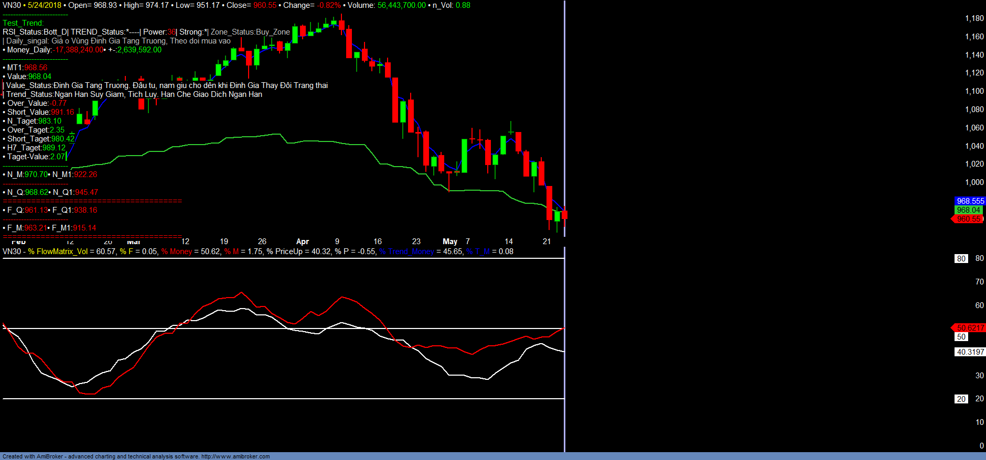Click the red 50.6217 indicator marker
Viewport: 986px width, 460px height.
coord(970,328)
